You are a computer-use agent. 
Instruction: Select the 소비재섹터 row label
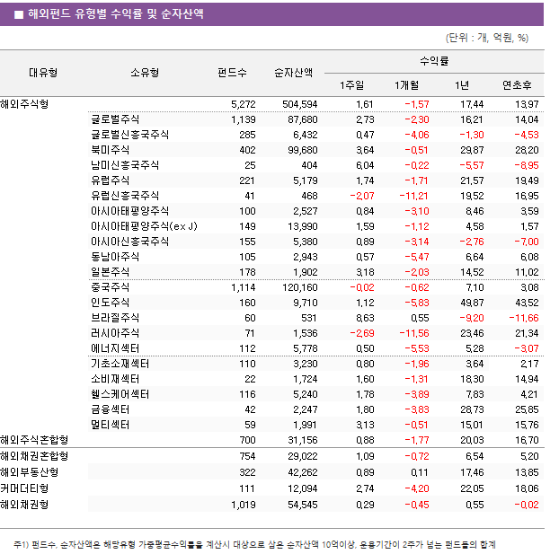click(115, 379)
